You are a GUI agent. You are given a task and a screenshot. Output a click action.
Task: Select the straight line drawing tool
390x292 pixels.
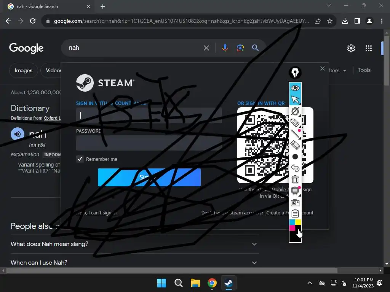(295, 134)
